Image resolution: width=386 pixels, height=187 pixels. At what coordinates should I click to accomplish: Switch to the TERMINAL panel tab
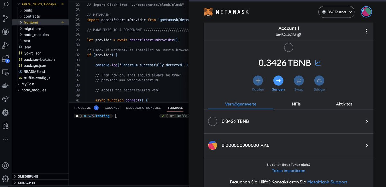coord(175,108)
